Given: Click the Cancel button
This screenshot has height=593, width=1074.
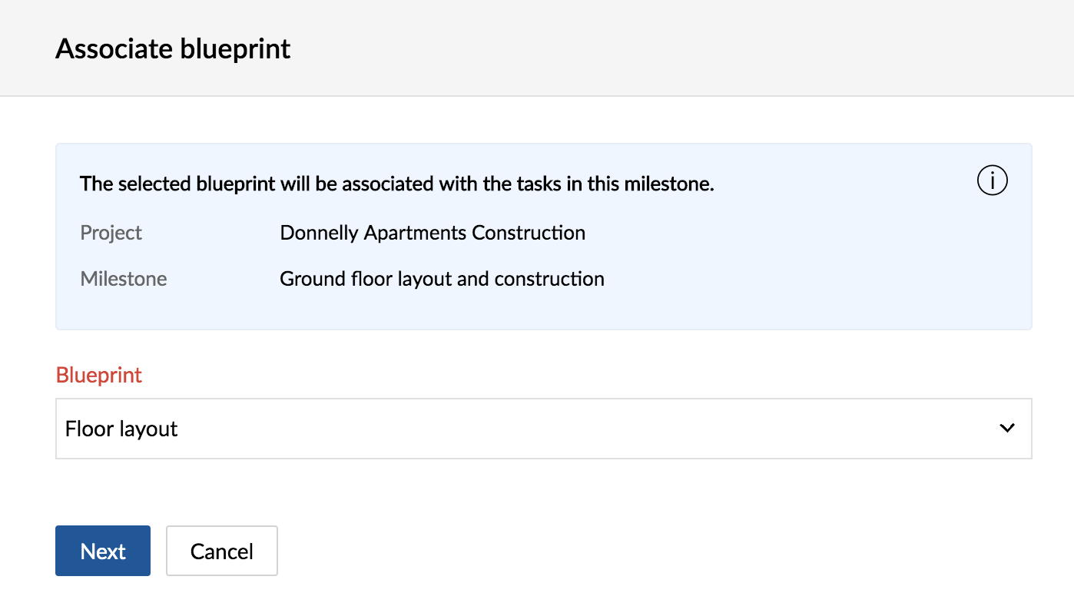Looking at the screenshot, I should click(x=222, y=551).
